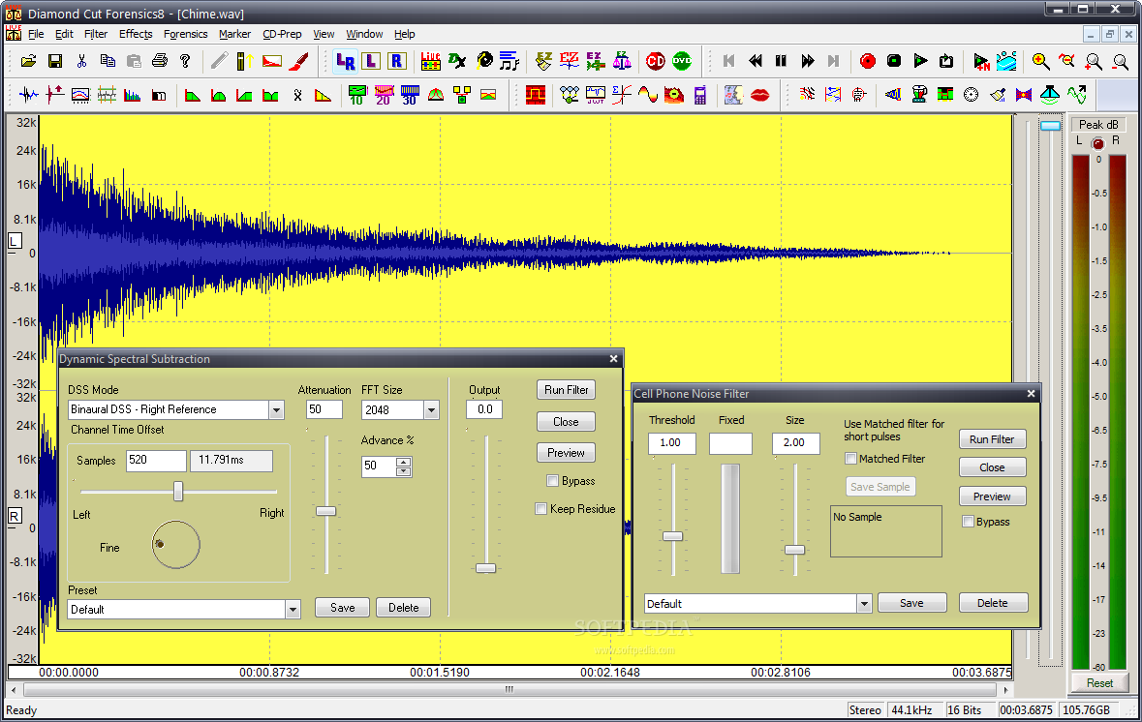This screenshot has height=722, width=1142.
Task: Open the 10 band equalizer icon
Action: (x=356, y=96)
